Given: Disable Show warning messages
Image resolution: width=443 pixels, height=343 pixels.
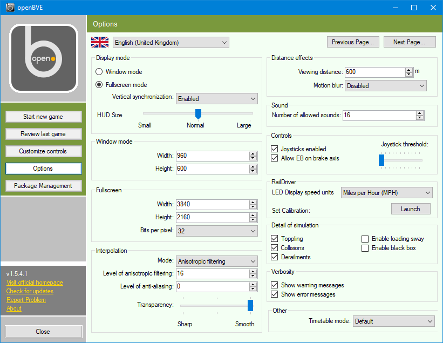Looking at the screenshot, I should (275, 285).
